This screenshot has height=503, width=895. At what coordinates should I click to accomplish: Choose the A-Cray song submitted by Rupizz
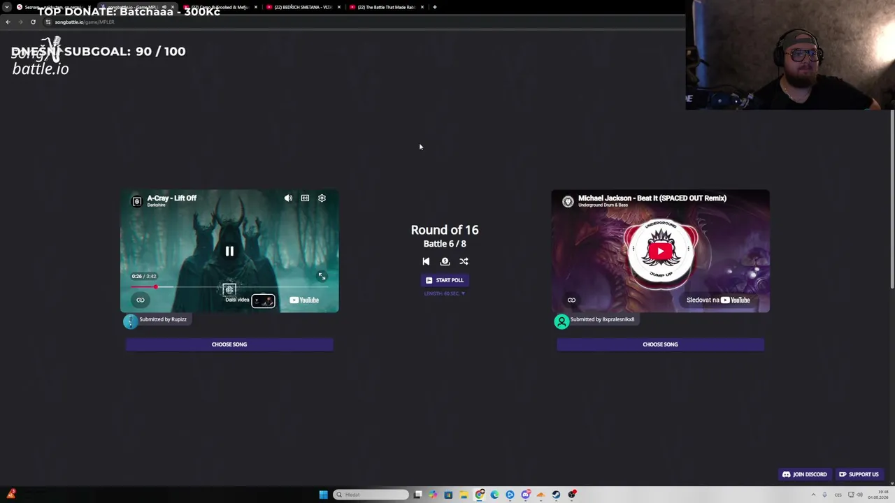[x=229, y=344]
